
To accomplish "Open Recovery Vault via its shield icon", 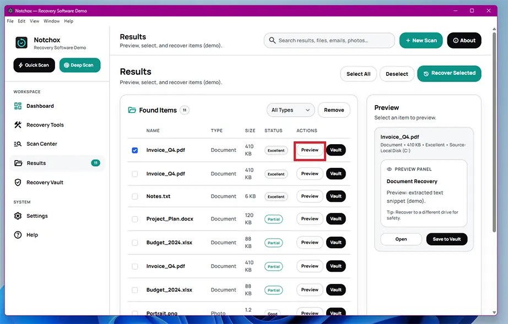I will (x=18, y=183).
